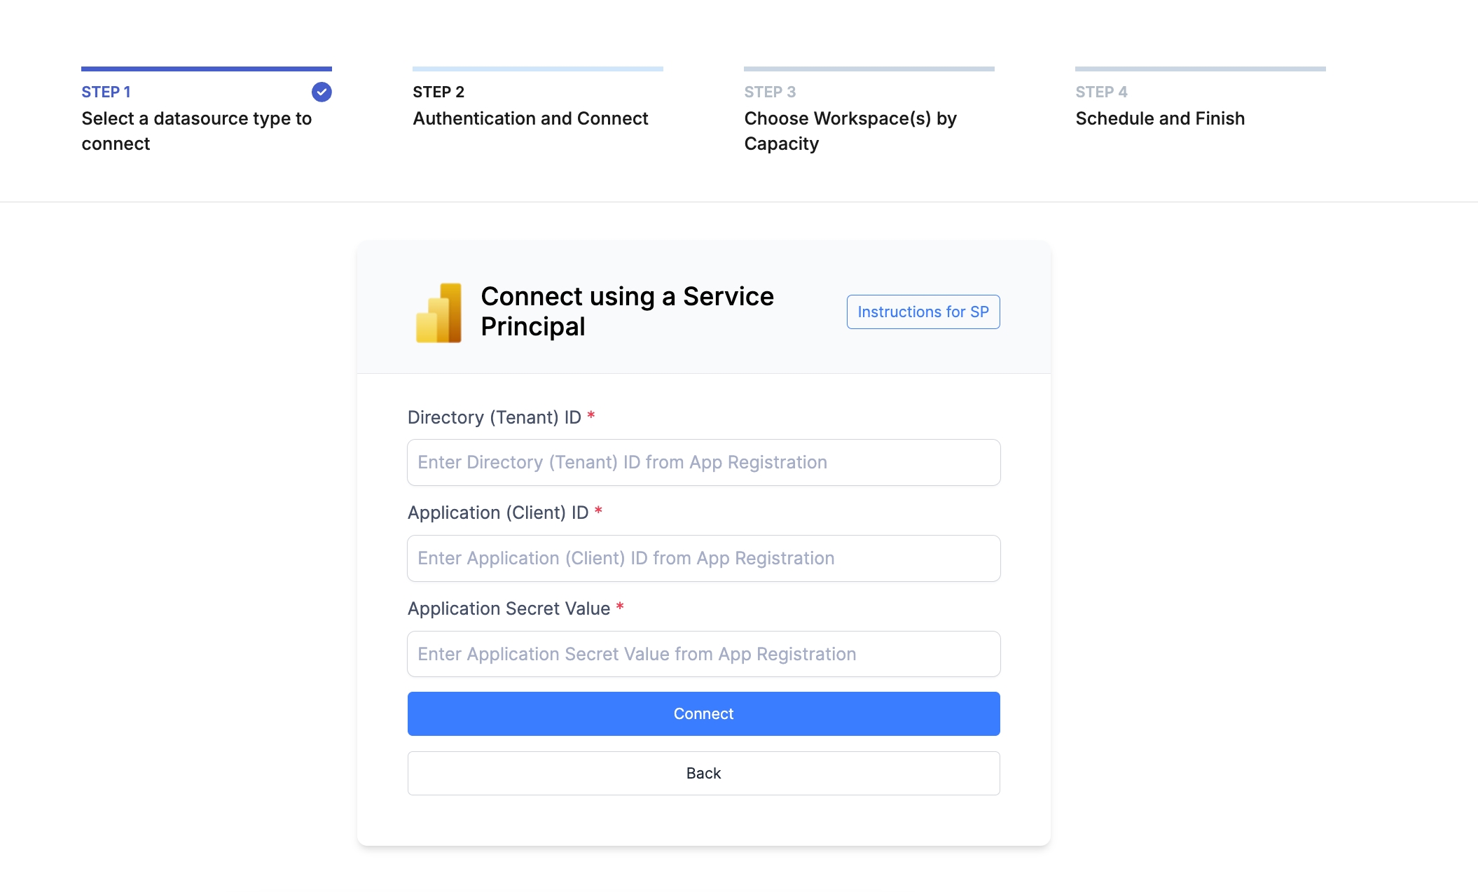Click the Connect using a Service Principal heading
Viewport: 1478px width, 892px height.
pyautogui.click(x=627, y=312)
